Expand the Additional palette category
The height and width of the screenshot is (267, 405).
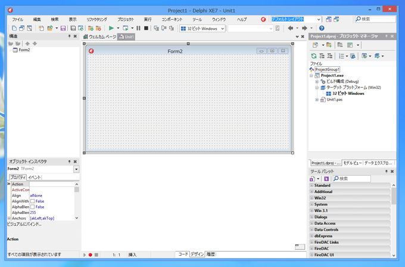[311, 191]
